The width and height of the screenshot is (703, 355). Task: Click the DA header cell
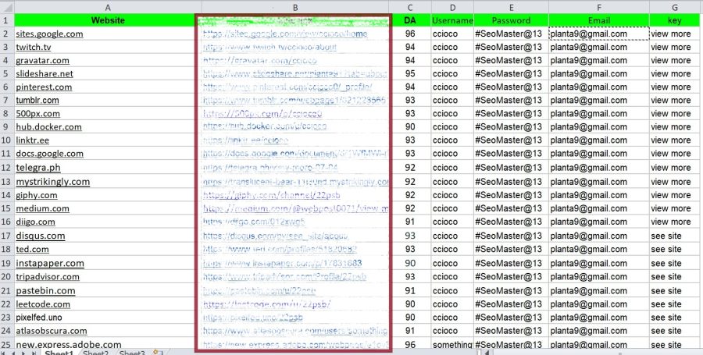[410, 20]
